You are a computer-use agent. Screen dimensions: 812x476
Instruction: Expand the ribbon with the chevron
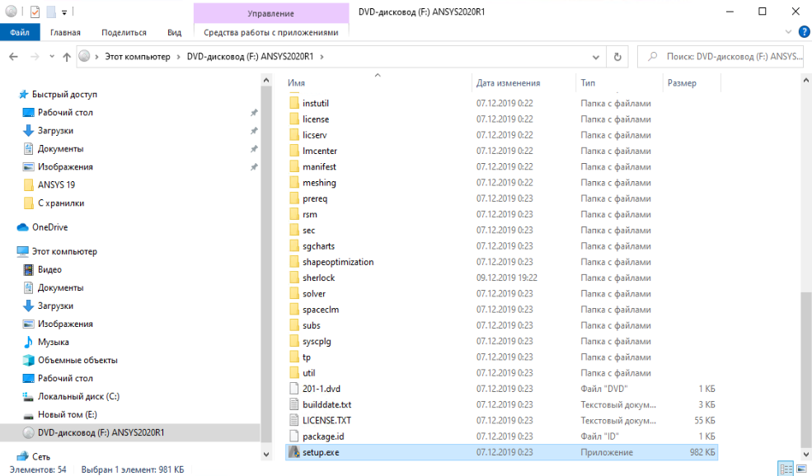(x=788, y=32)
